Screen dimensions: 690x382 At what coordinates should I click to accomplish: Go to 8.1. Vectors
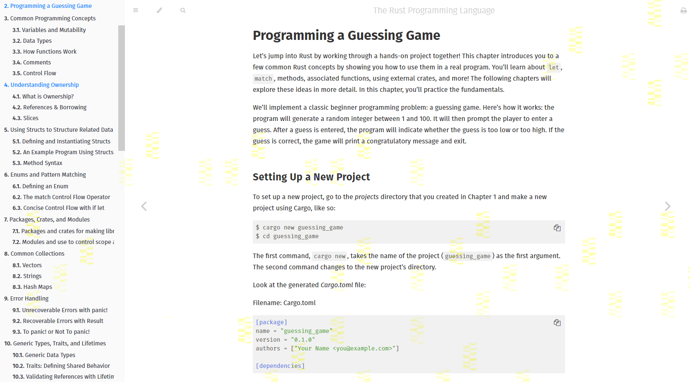pos(27,265)
